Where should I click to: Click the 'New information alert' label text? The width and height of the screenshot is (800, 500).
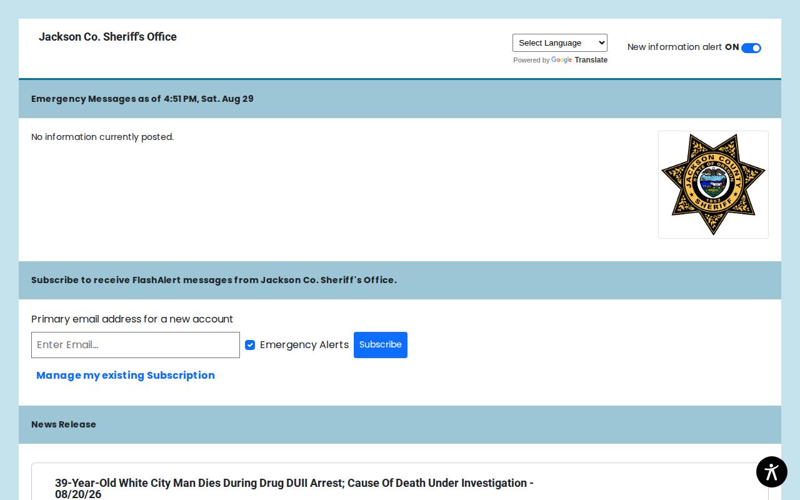tap(674, 47)
